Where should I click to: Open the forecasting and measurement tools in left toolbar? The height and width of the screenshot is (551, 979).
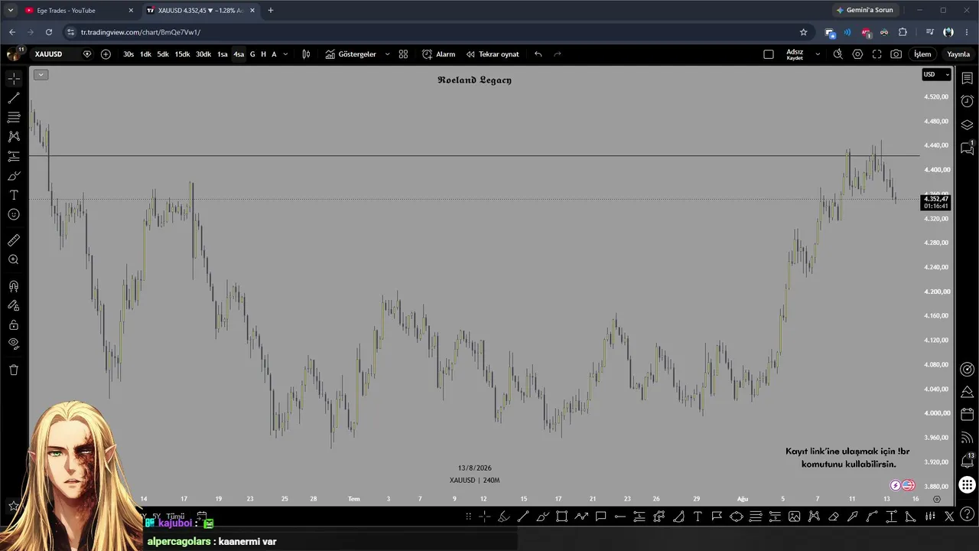pos(14,156)
